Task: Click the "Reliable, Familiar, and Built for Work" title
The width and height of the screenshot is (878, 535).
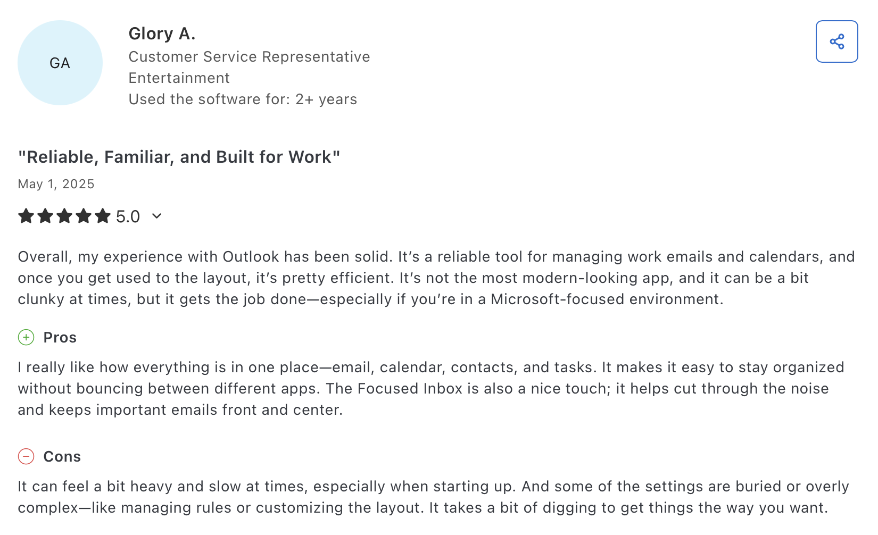Action: [x=179, y=157]
